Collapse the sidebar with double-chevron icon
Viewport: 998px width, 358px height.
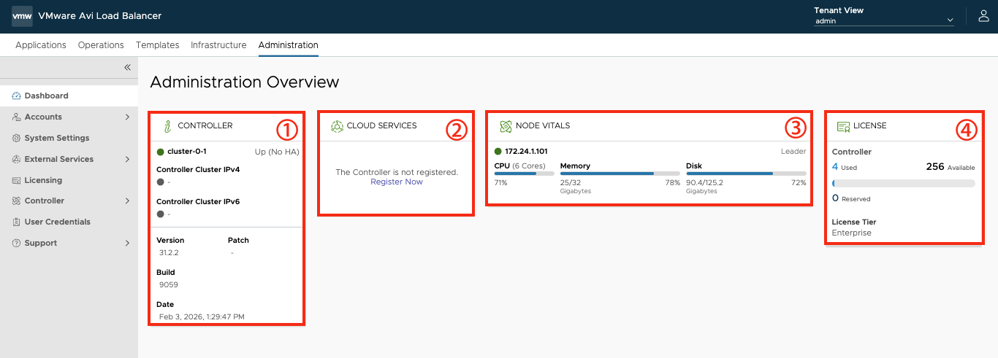click(x=127, y=67)
